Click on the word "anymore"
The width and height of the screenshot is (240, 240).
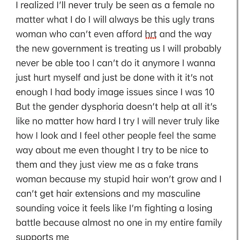point(161,63)
